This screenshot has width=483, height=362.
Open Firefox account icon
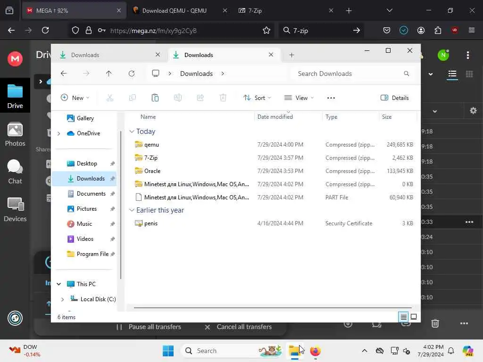(x=421, y=30)
